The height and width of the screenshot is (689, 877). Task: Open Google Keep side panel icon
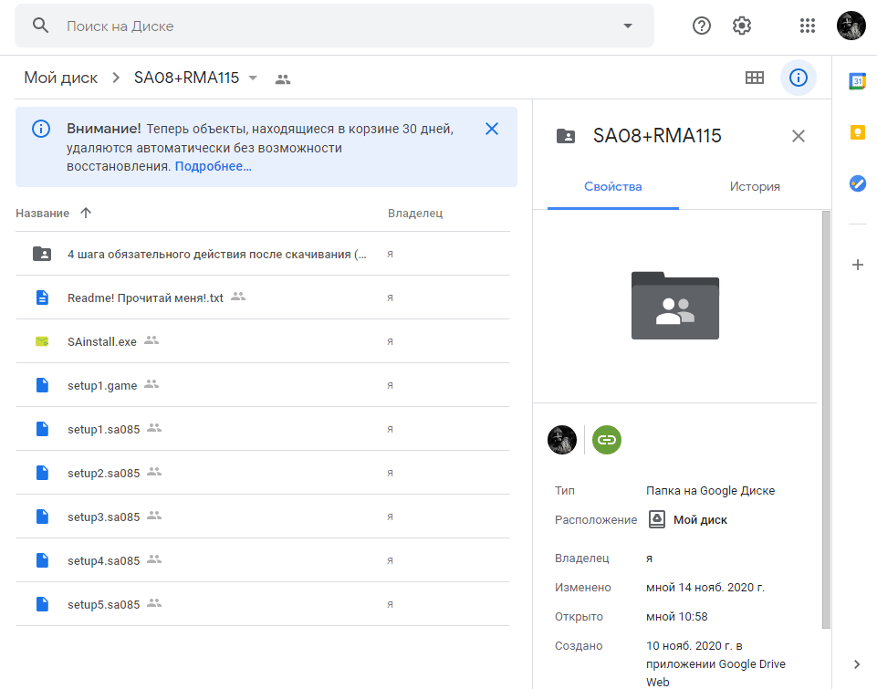pos(857,132)
